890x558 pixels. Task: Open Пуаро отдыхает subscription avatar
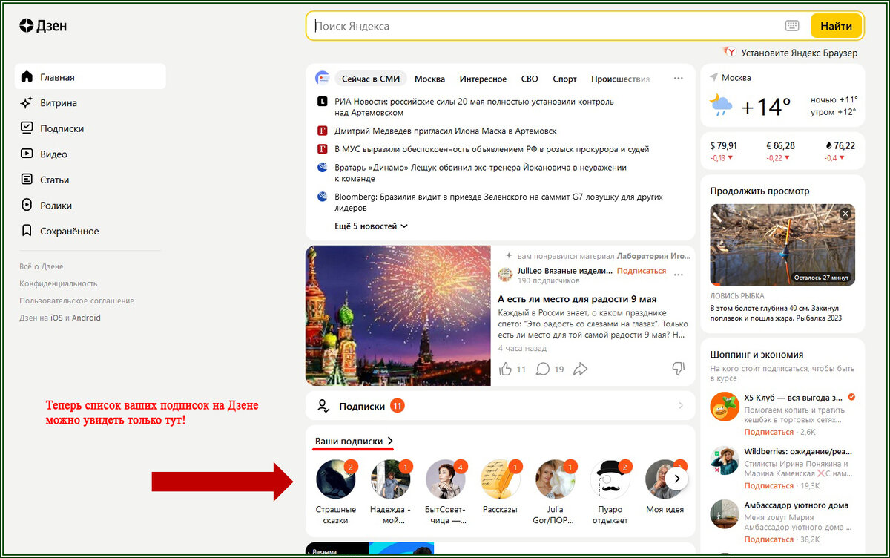click(x=610, y=479)
